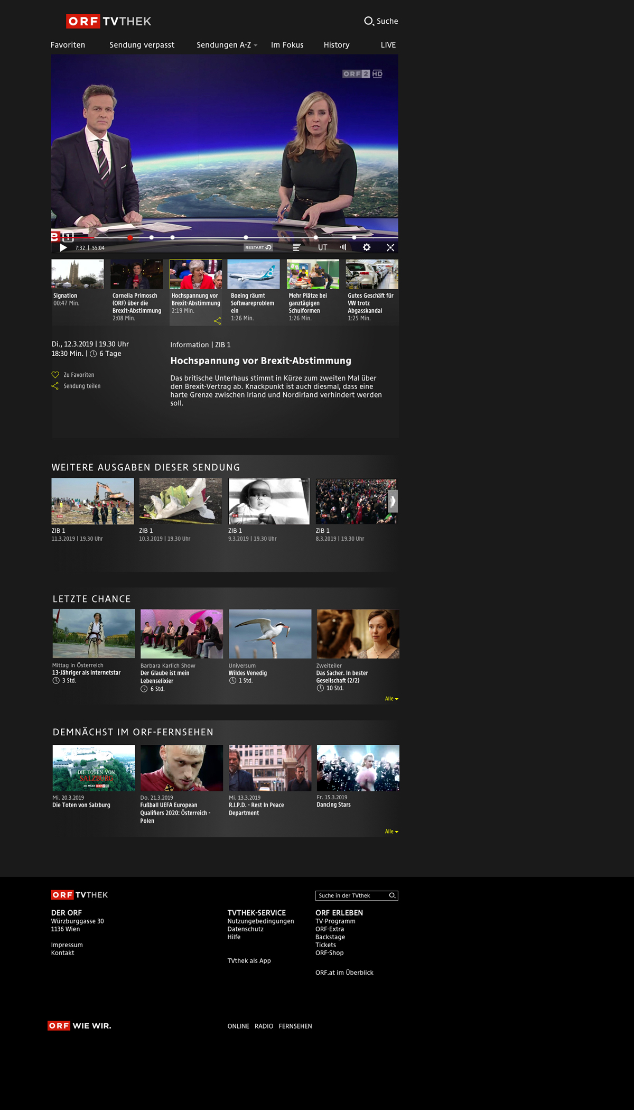This screenshot has width=634, height=1110.
Task: Open the chapter list icon in player
Action: [x=297, y=247]
